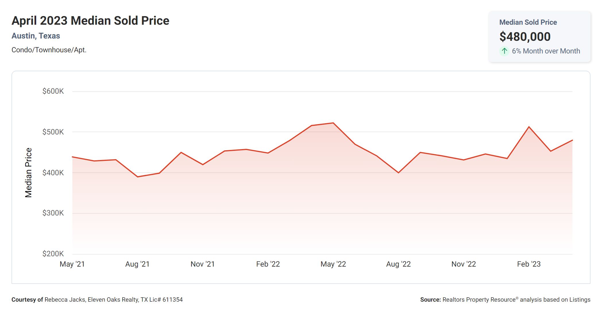This screenshot has height=316, width=602.
Task: Click the Aug '21 x-axis label
Action: (137, 264)
